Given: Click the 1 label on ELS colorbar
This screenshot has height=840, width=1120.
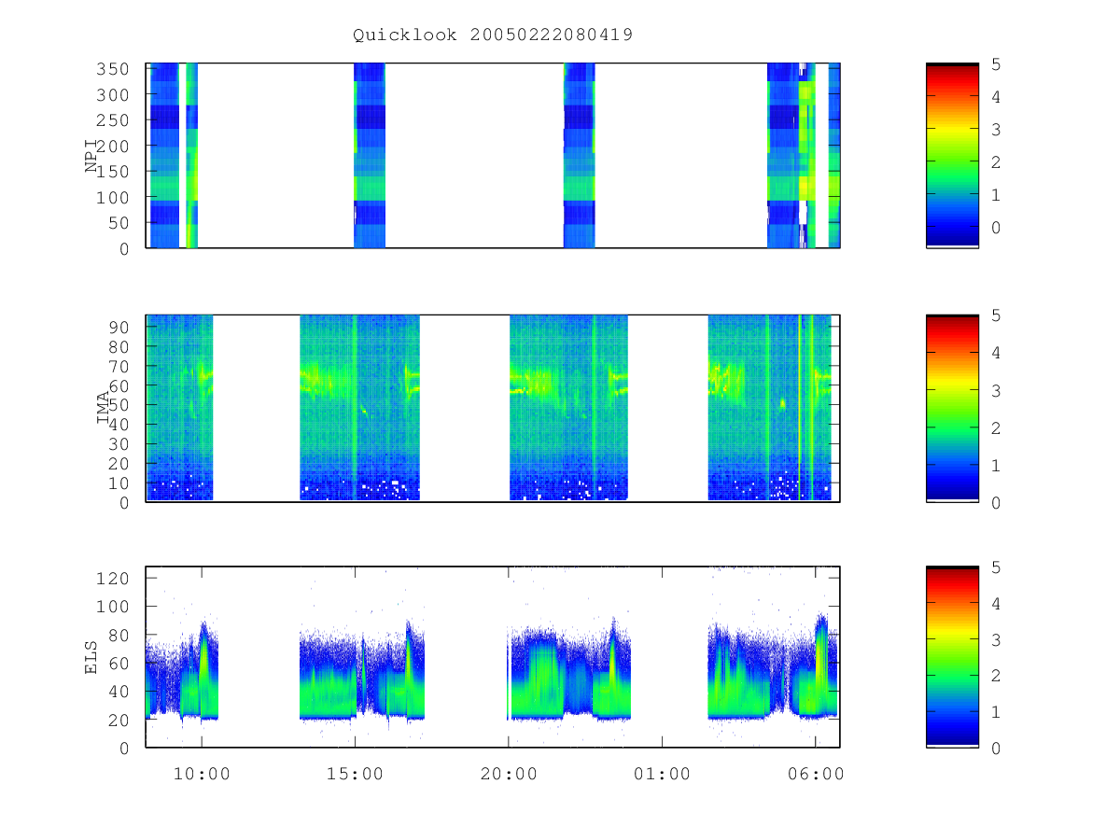Looking at the screenshot, I should (997, 712).
